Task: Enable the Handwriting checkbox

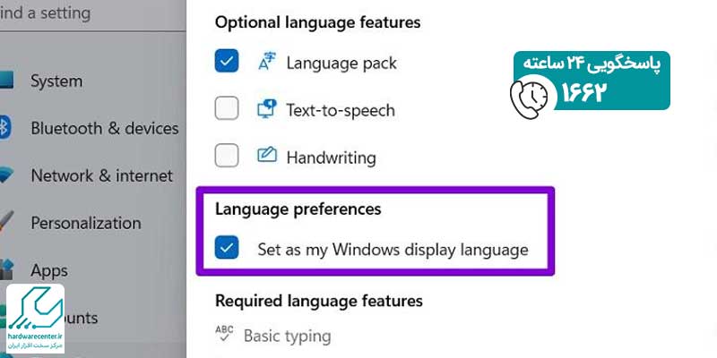Action: tap(228, 157)
